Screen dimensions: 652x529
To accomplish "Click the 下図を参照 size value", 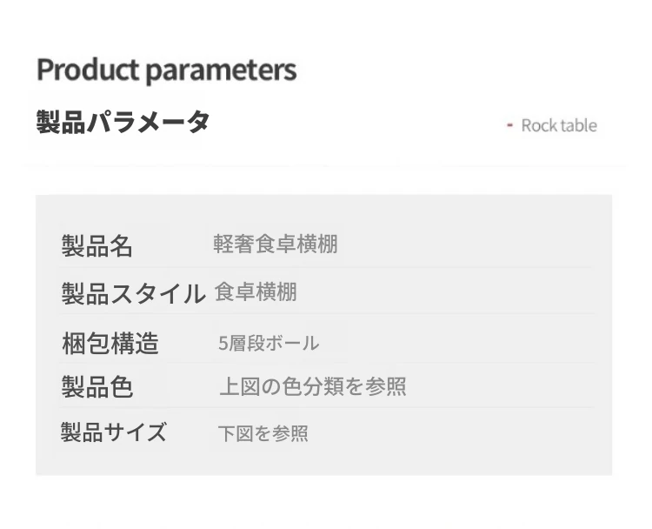I will click(263, 433).
